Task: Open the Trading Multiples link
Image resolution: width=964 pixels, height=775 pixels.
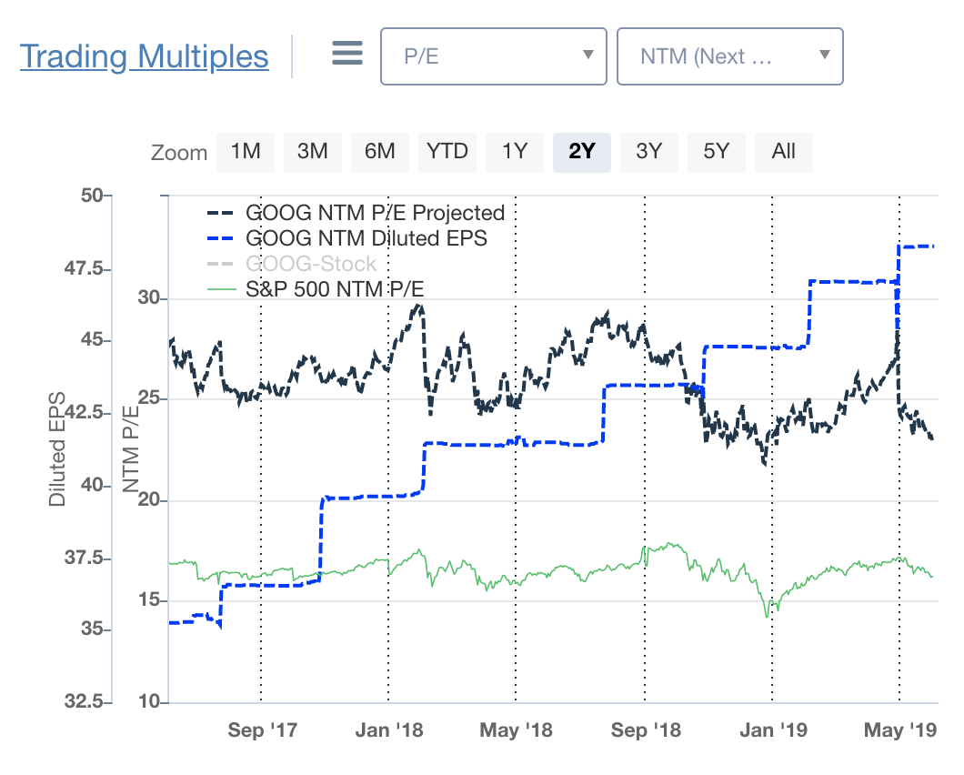Action: point(145,56)
